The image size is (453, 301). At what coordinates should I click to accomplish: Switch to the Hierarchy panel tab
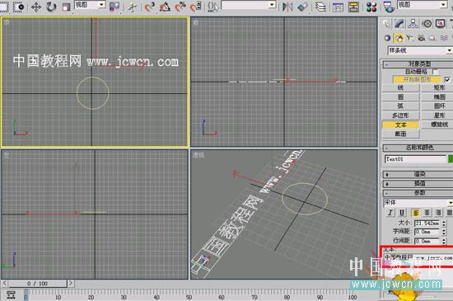413,24
